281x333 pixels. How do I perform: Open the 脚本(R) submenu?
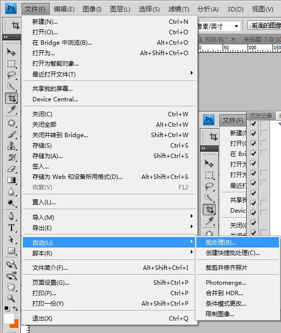pos(110,253)
